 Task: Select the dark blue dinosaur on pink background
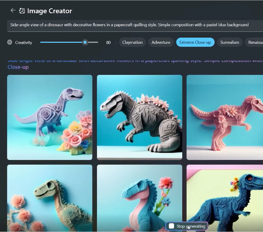(225, 198)
